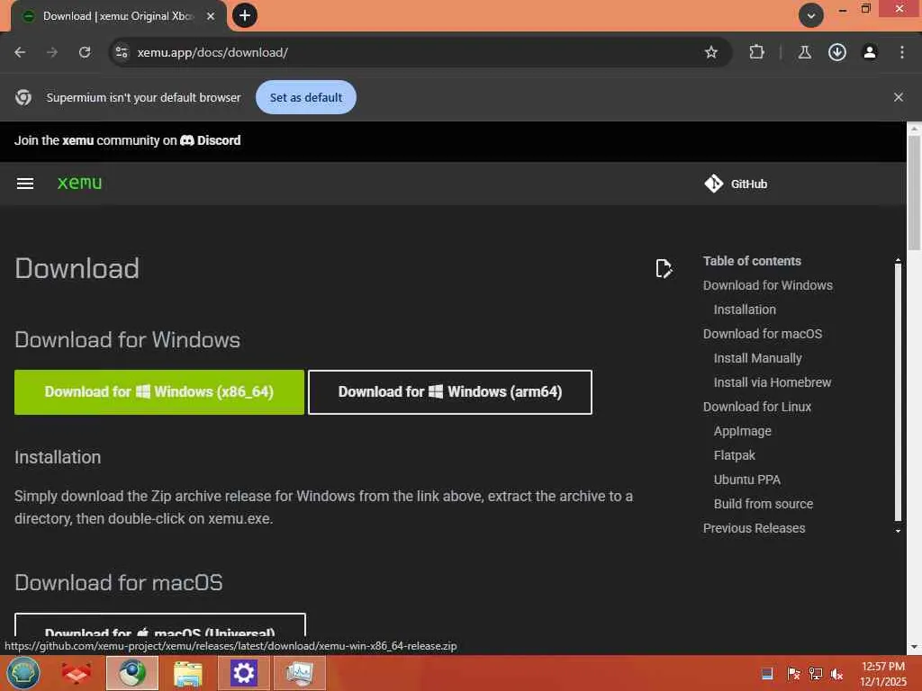The width and height of the screenshot is (922, 691).
Task: Click the page scrollbar down arrow
Action: click(x=914, y=647)
